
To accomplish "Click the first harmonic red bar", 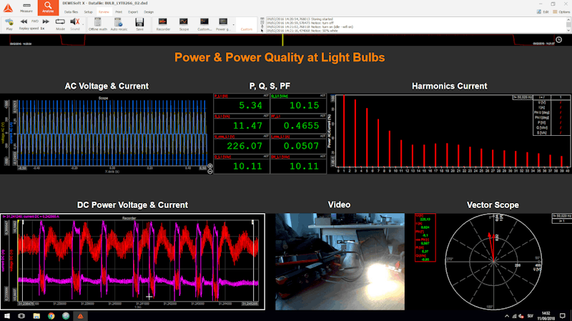I will click(344, 132).
